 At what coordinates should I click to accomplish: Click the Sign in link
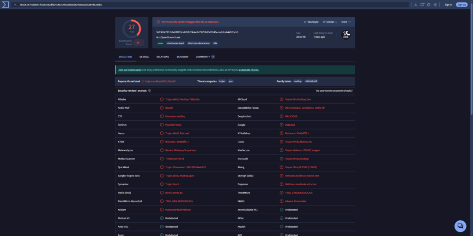(448, 5)
